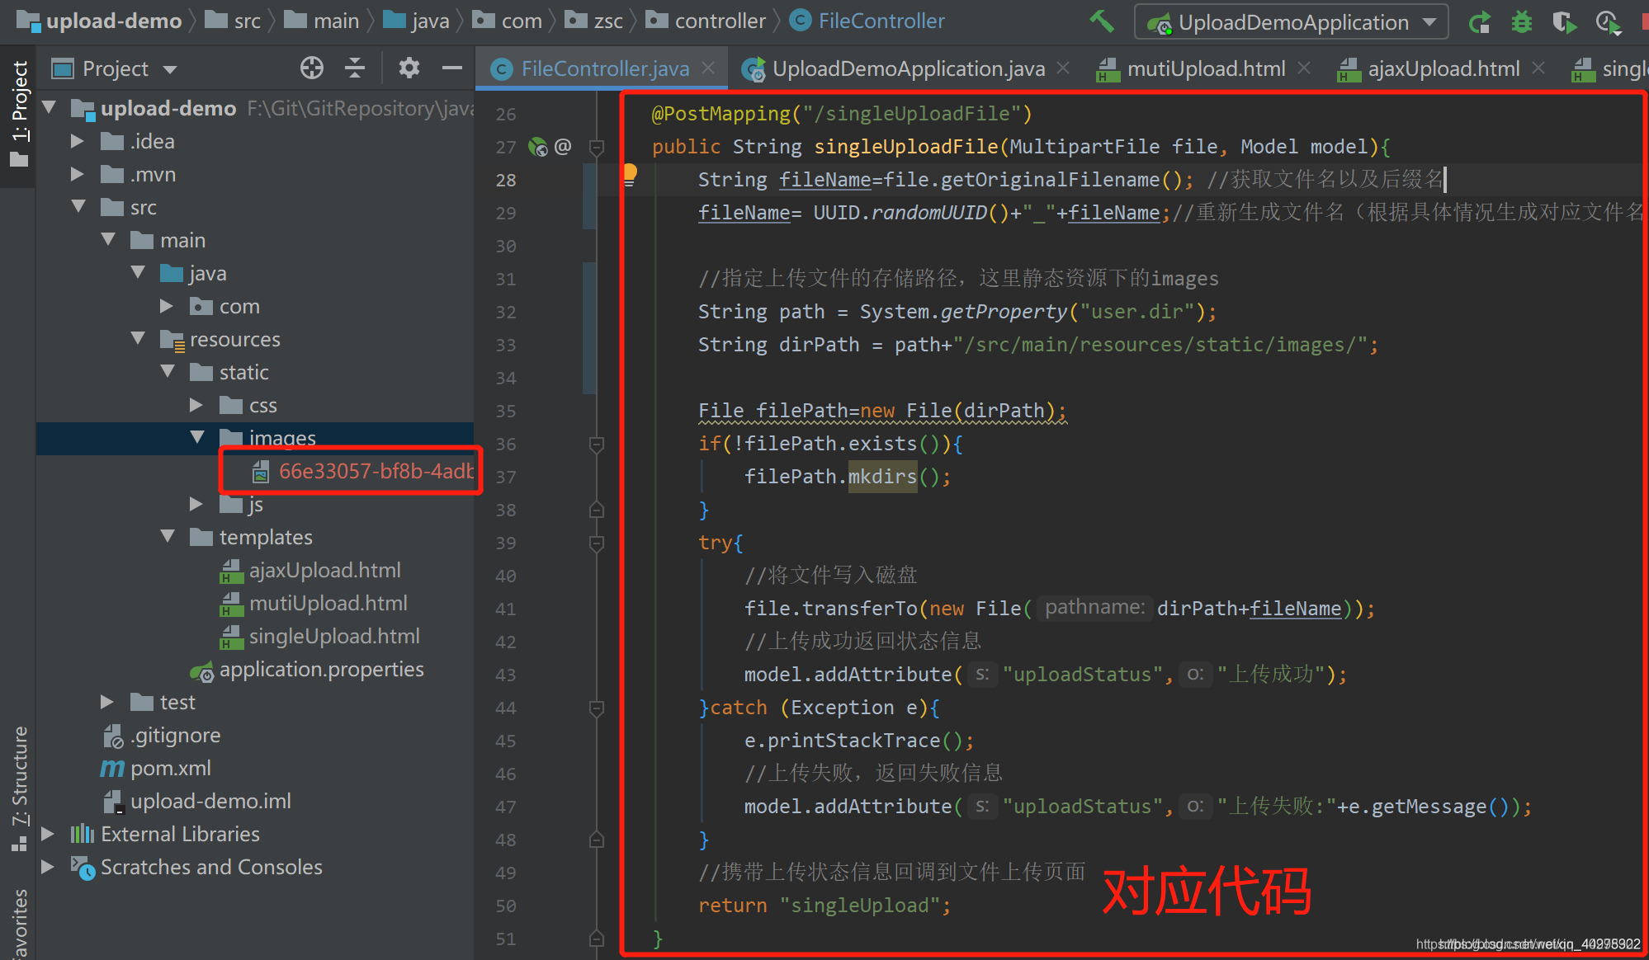Click the Run with Coverage shield icon
Image resolution: width=1649 pixels, height=960 pixels.
pos(1564,22)
